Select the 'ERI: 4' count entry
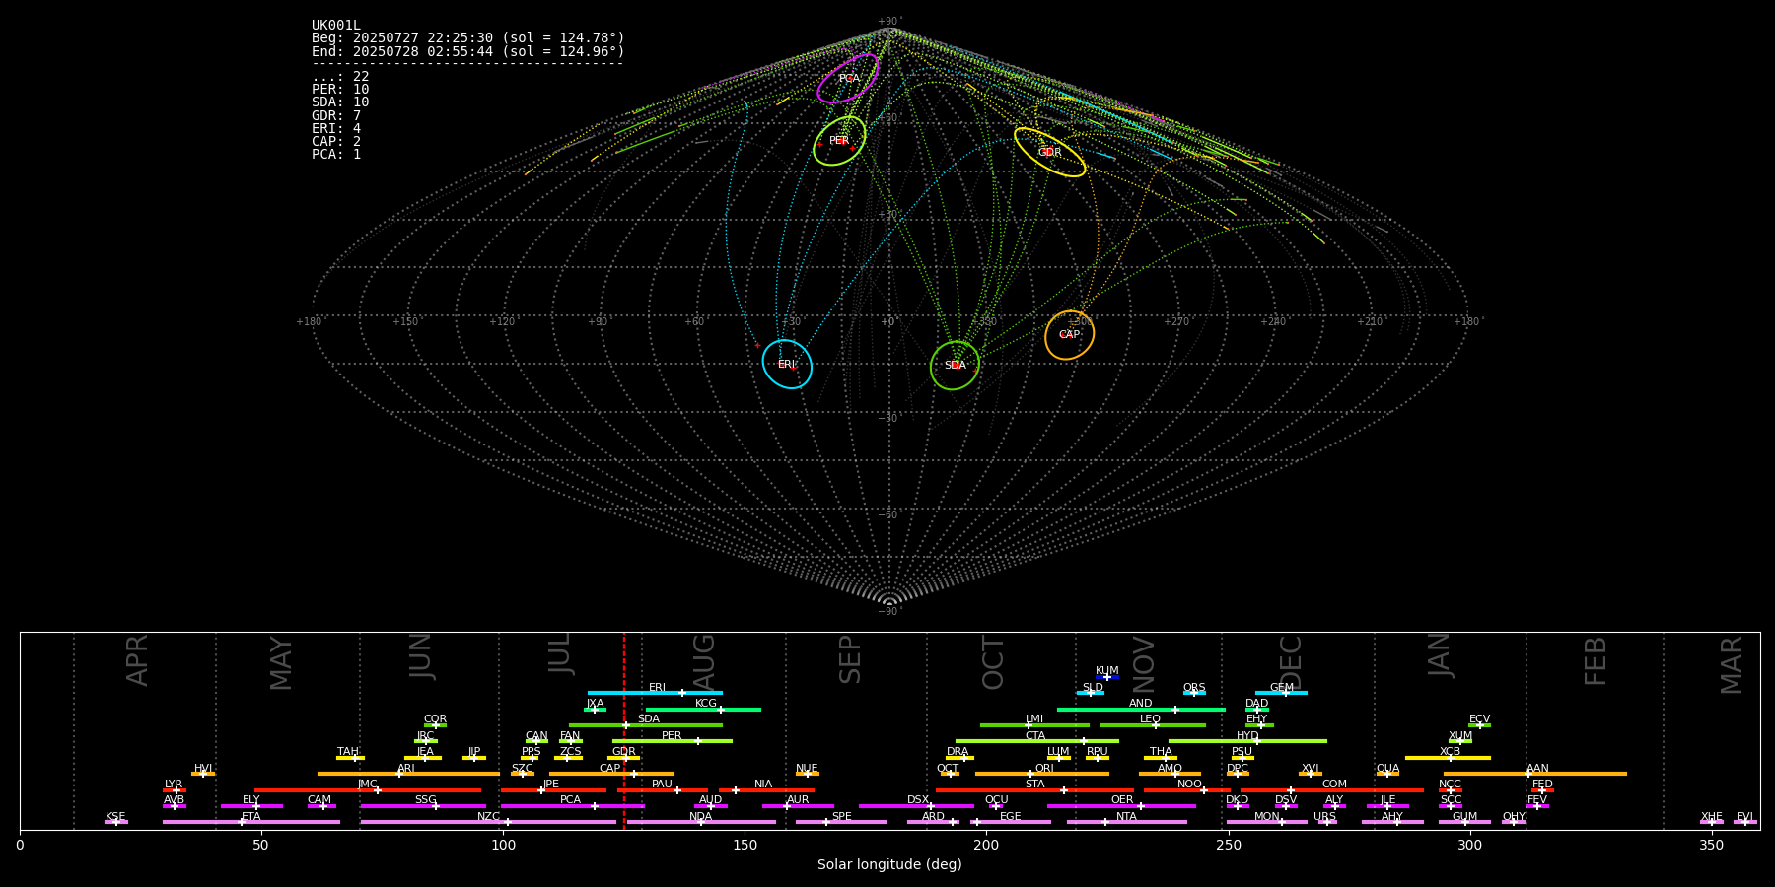This screenshot has height=887, width=1775. (x=336, y=129)
